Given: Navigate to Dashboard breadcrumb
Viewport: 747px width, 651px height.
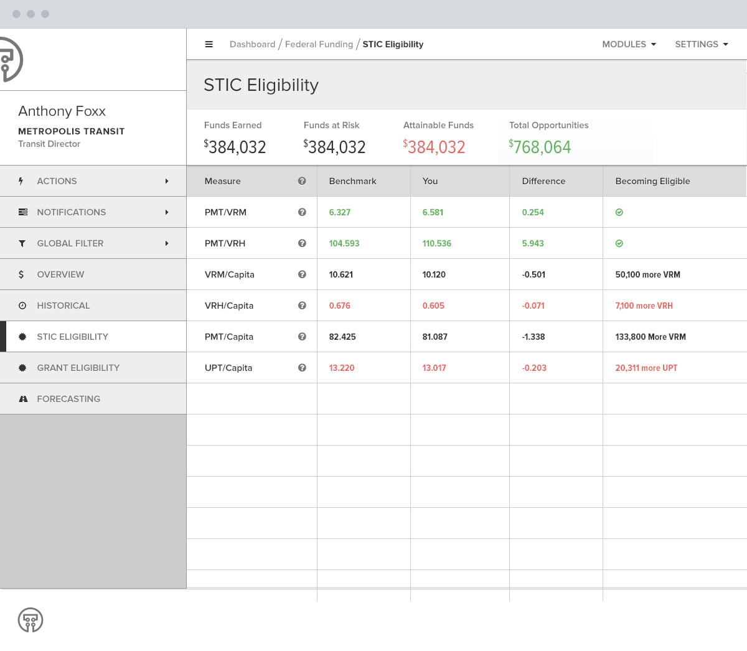Looking at the screenshot, I should click(x=252, y=44).
